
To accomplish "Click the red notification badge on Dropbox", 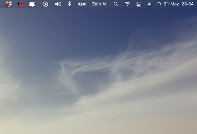I will 7,5.
